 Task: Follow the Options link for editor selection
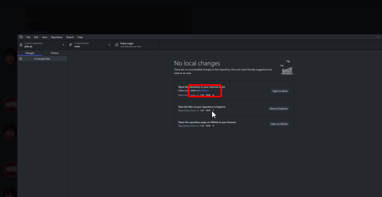[205, 90]
